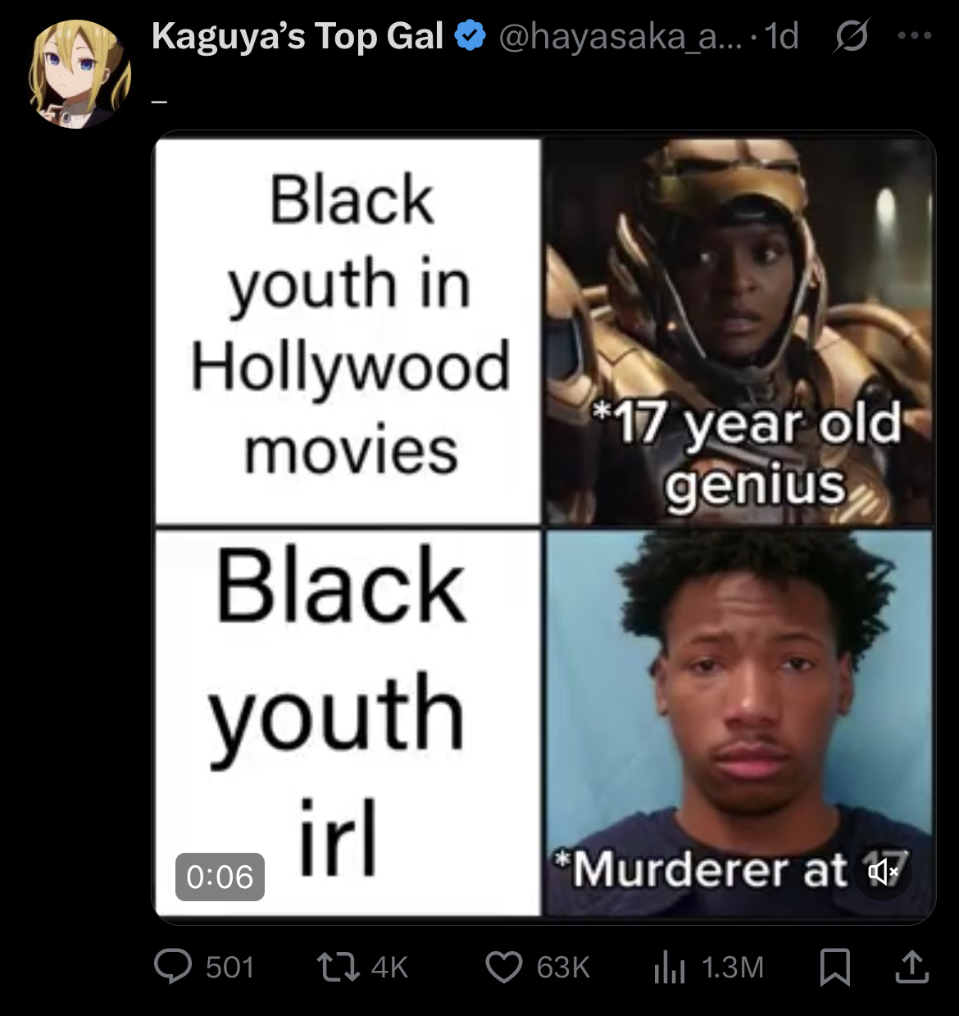Image resolution: width=959 pixels, height=1016 pixels.
Task: Open the anime avatar profile picture
Action: (x=80, y=75)
